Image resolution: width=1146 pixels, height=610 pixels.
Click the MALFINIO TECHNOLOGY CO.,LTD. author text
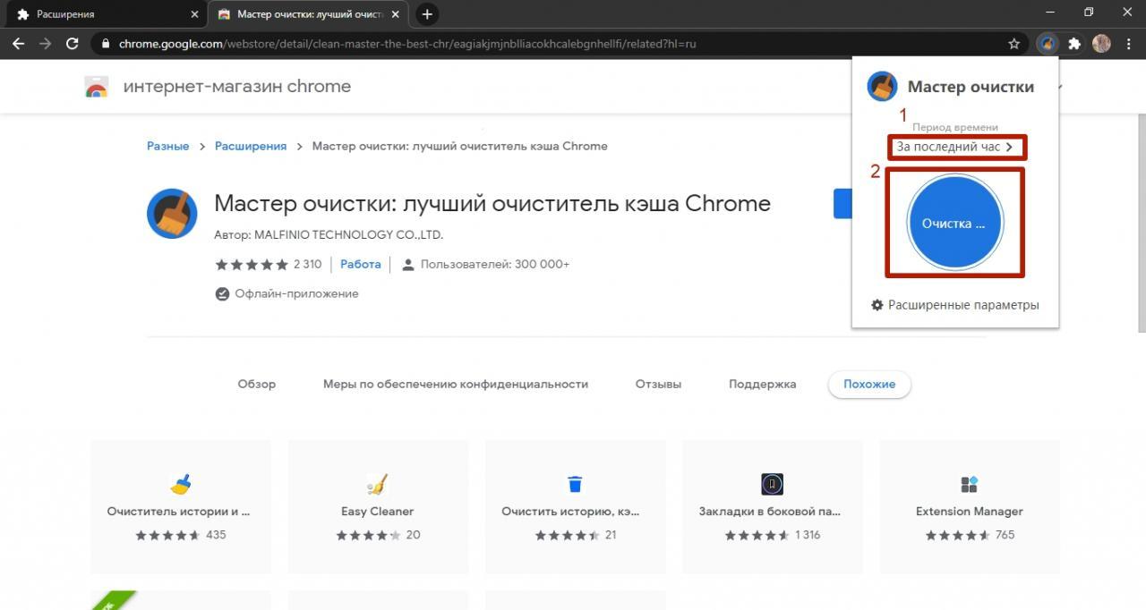(348, 234)
